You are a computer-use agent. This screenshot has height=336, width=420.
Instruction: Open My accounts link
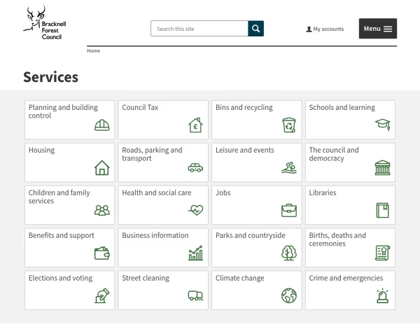(x=325, y=29)
